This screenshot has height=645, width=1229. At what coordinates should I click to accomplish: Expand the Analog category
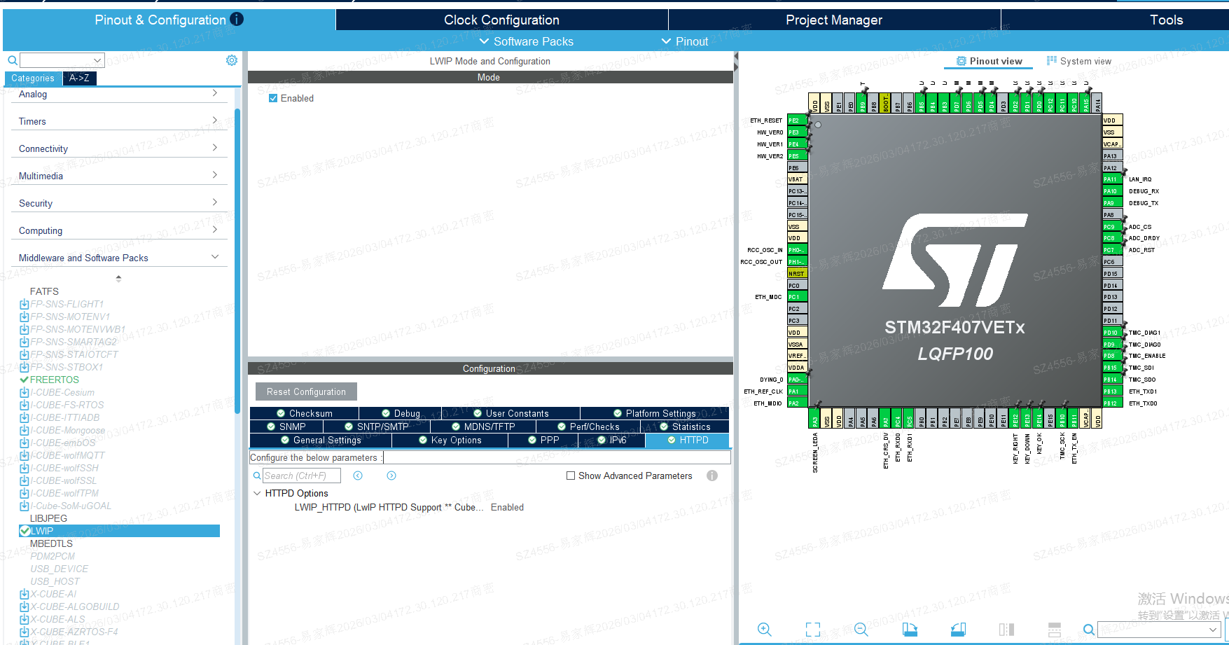[x=214, y=93]
